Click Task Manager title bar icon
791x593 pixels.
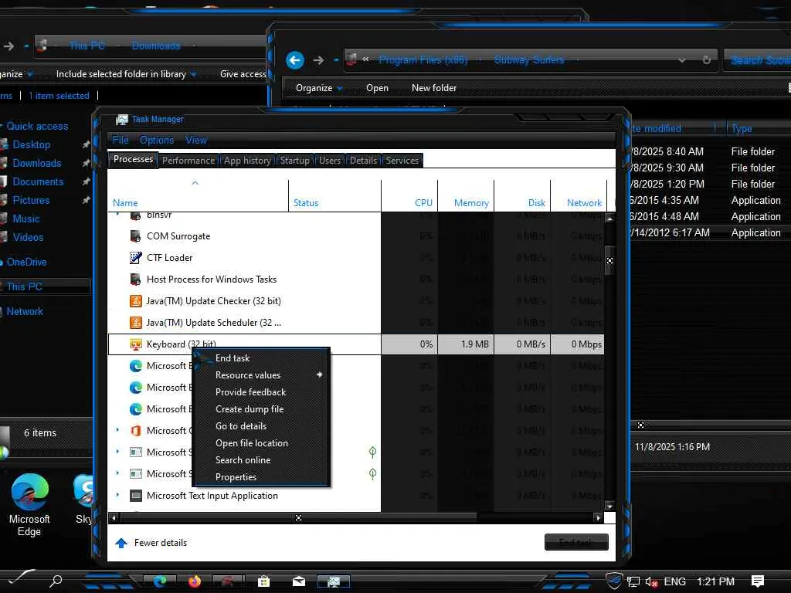click(121, 120)
